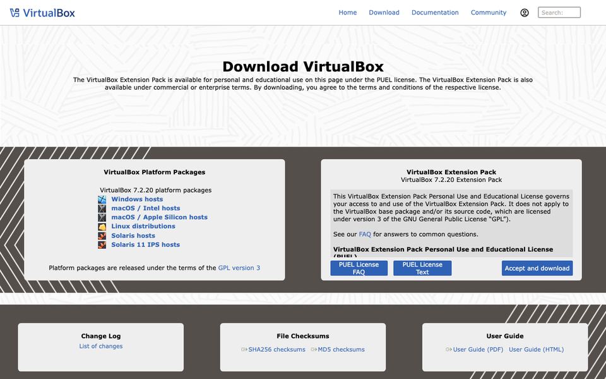Open the MD5 checksums link
The width and height of the screenshot is (606, 379).
[x=342, y=349]
